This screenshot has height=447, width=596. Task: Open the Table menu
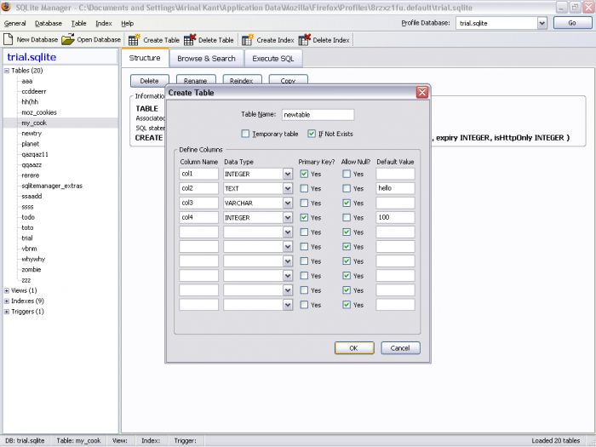[78, 24]
